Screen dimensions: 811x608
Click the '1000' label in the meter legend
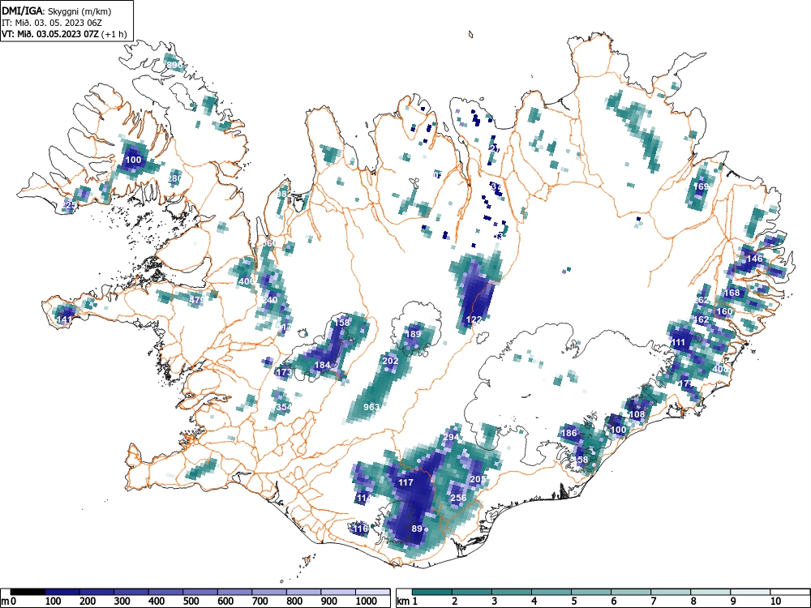(367, 601)
